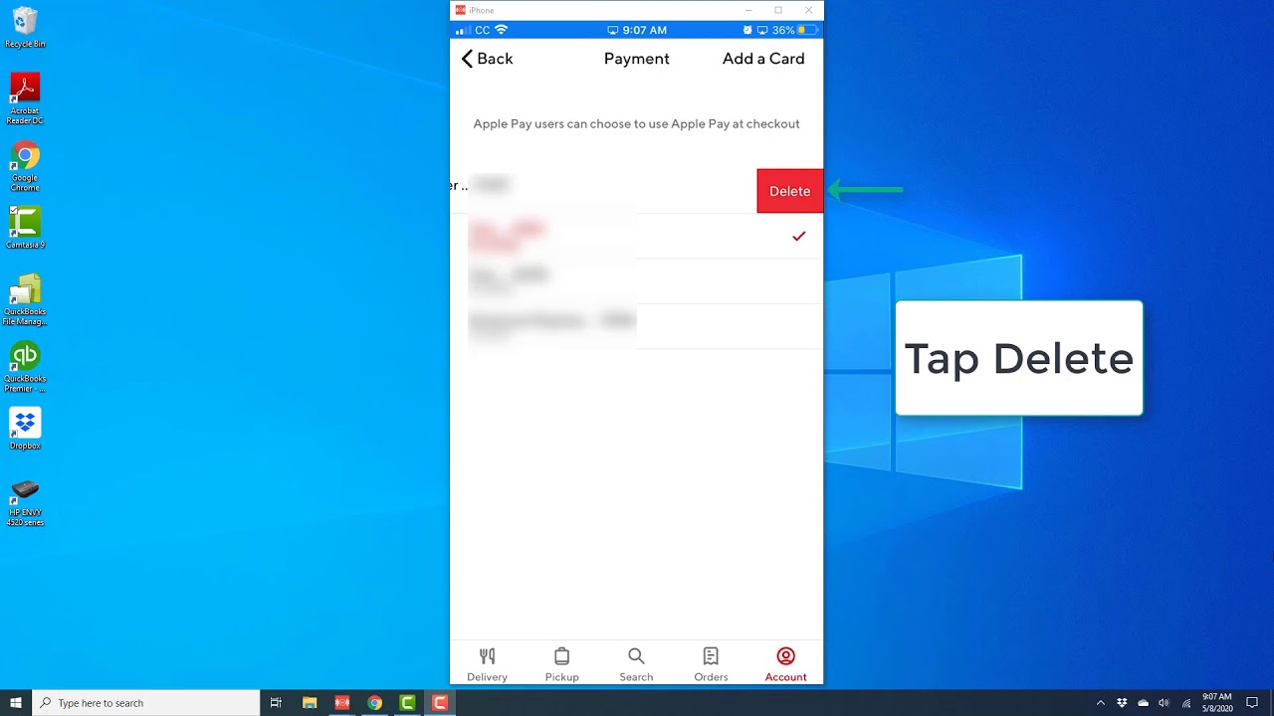
Task: Click the Apple Pay checkout notice text
Action: (x=636, y=124)
